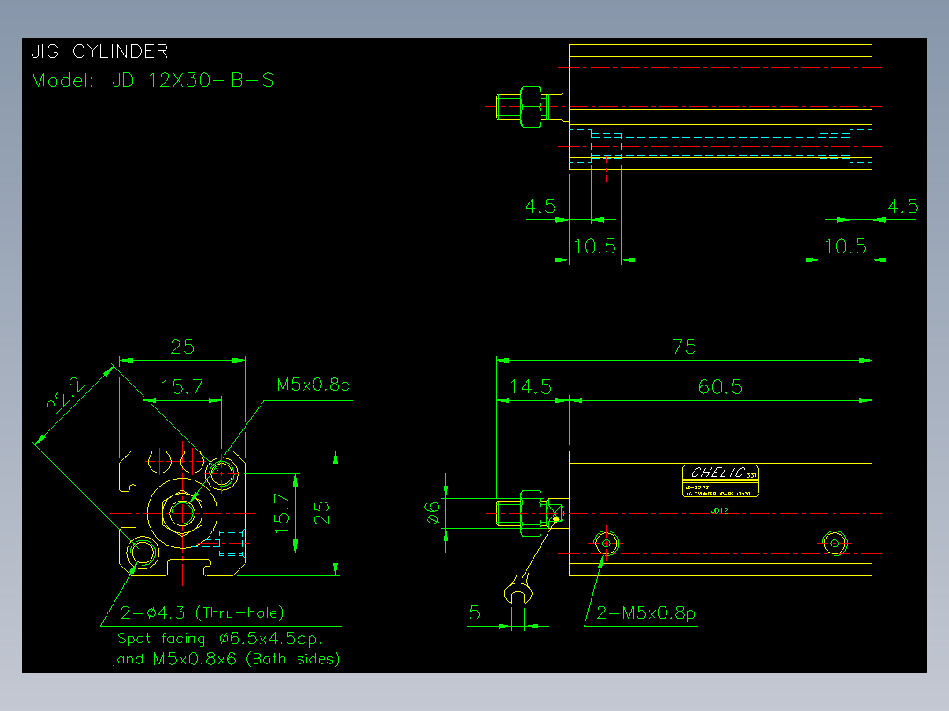
Task: Click the Ø6 rod diameter dimension
Action: [432, 513]
